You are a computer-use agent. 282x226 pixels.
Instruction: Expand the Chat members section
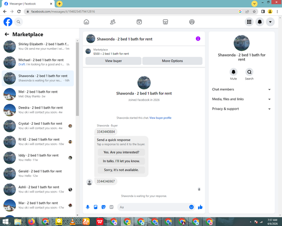(241, 89)
